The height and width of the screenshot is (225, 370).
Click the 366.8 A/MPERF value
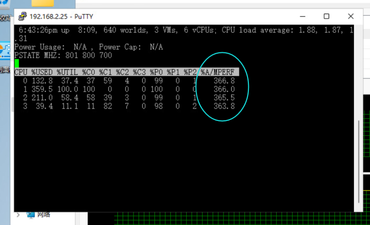(224, 81)
